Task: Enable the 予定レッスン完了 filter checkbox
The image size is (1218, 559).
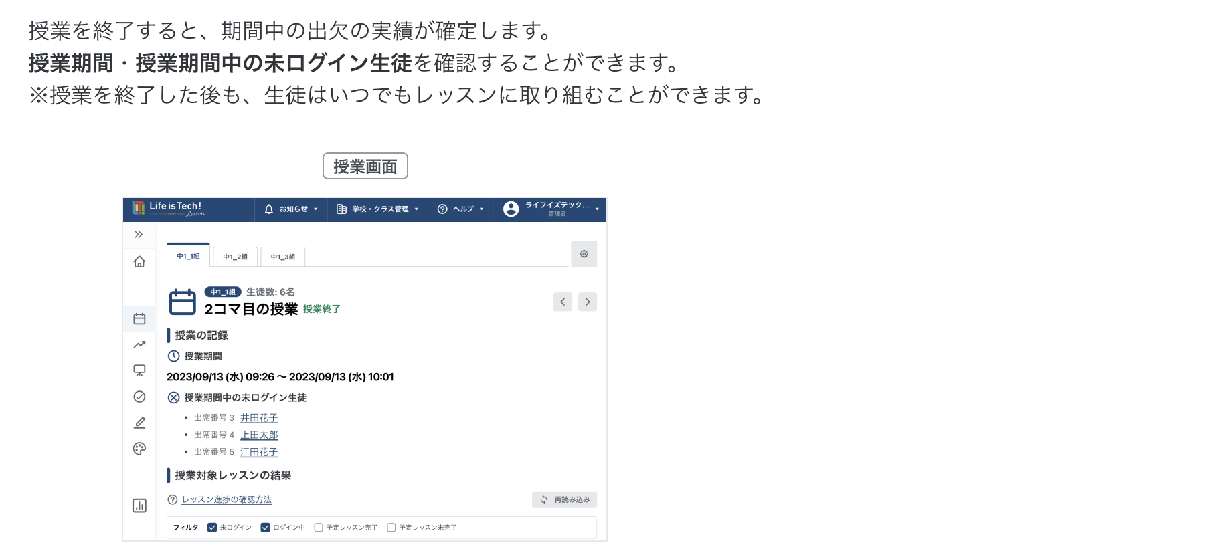Action: 319,528
